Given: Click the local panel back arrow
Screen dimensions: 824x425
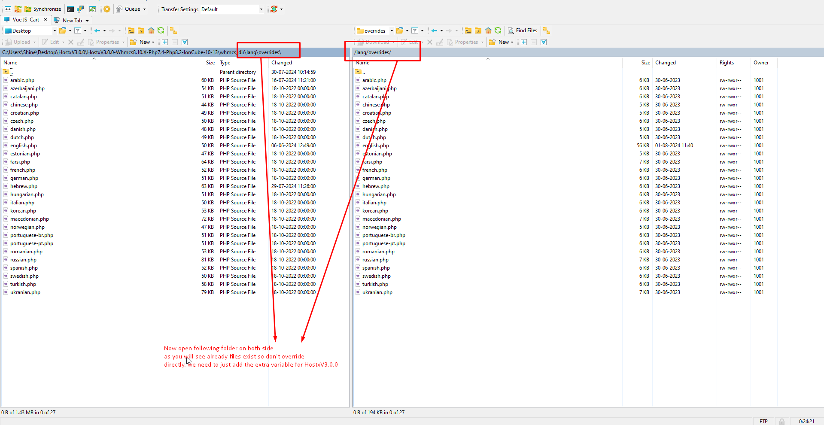Looking at the screenshot, I should coord(97,30).
